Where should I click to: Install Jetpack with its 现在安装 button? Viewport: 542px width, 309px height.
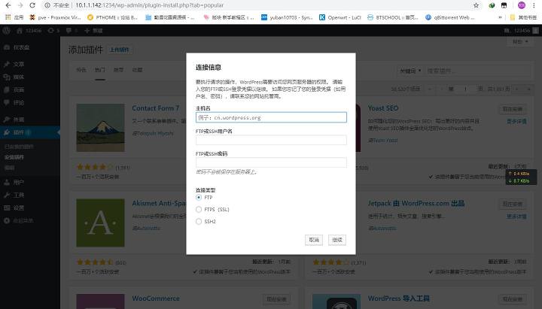coord(513,204)
